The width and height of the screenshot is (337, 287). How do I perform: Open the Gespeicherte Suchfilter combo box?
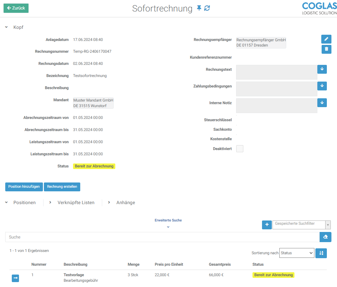tap(301, 224)
